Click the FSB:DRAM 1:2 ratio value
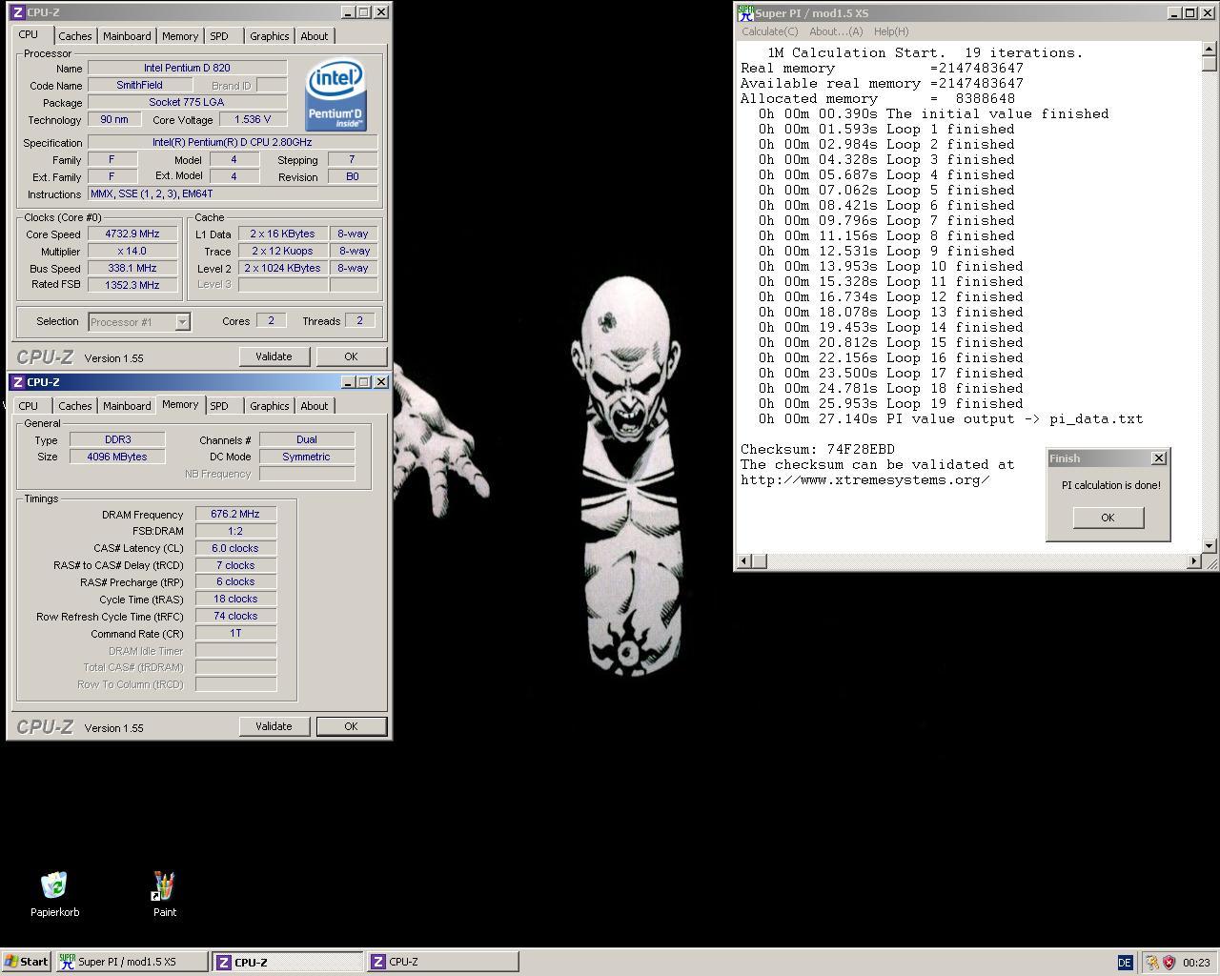1220x976 pixels. tap(235, 531)
